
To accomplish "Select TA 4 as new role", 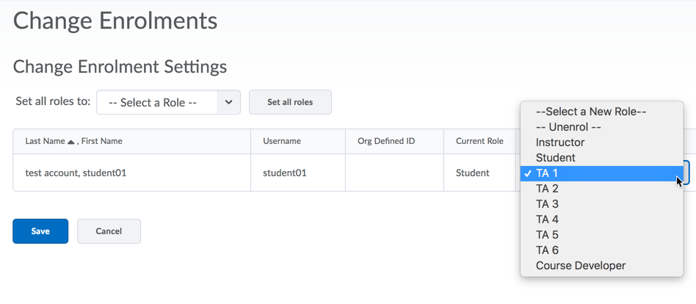I will click(x=547, y=220).
